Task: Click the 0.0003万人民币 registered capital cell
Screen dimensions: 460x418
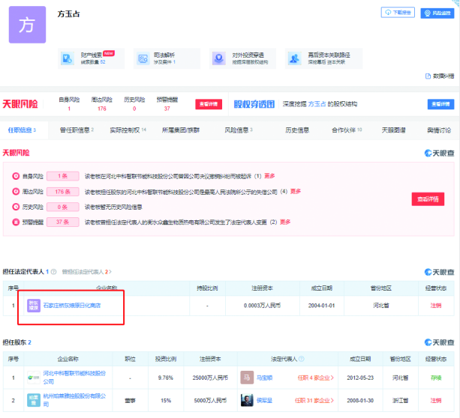Action: coord(263,306)
